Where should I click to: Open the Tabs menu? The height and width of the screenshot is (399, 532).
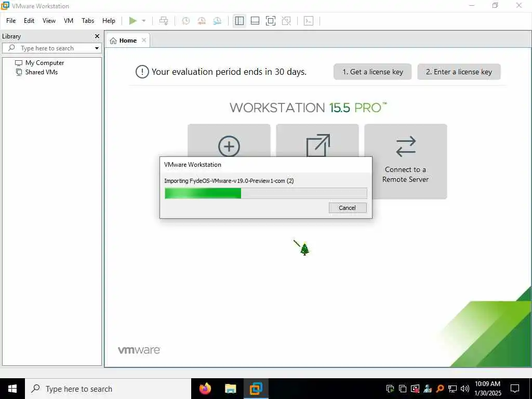[87, 21]
